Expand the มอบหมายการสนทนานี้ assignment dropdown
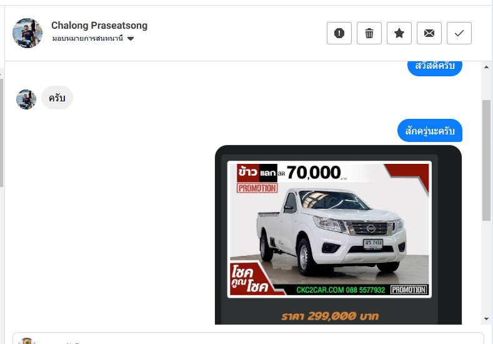 pyautogui.click(x=93, y=38)
